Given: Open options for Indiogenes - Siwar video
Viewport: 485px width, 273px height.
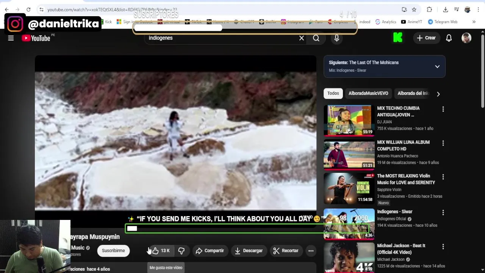Looking at the screenshot, I should (443, 213).
